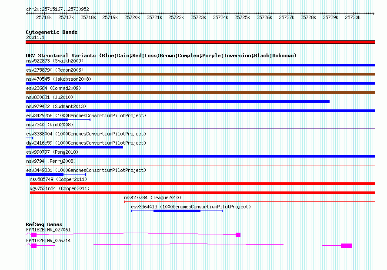Click the 25717k ruler tick label
Image resolution: width=387 pixels, height=270 pixels.
pos(66,17)
